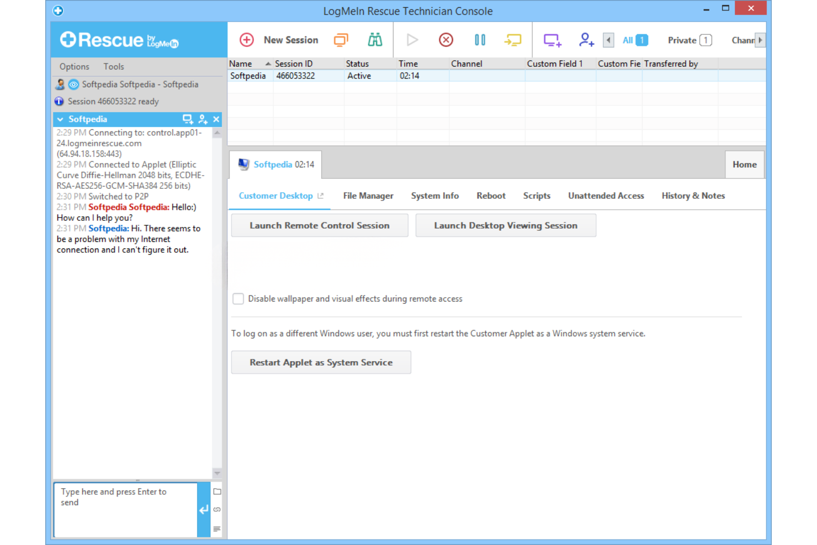Click the blue info icon beside Session ready
Image resolution: width=817 pixels, height=545 pixels.
click(59, 101)
